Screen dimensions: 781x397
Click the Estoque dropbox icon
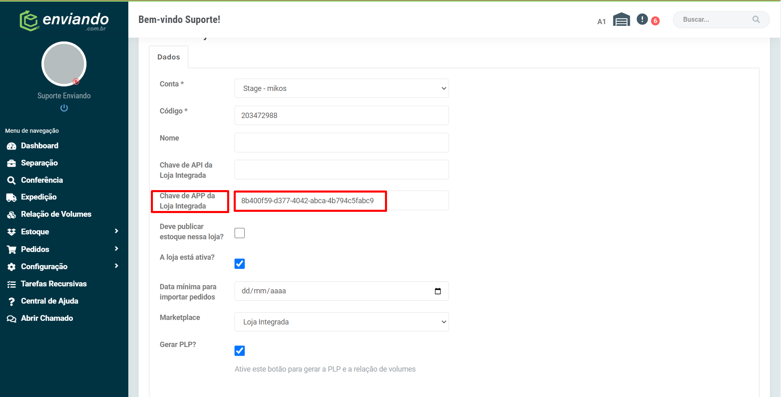pos(11,232)
